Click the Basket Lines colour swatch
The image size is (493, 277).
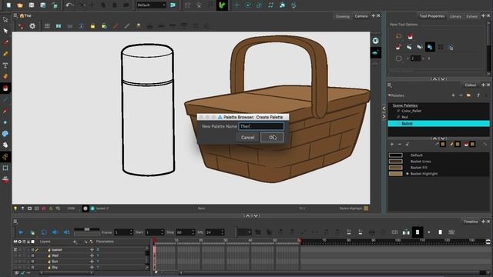[x=395, y=162]
